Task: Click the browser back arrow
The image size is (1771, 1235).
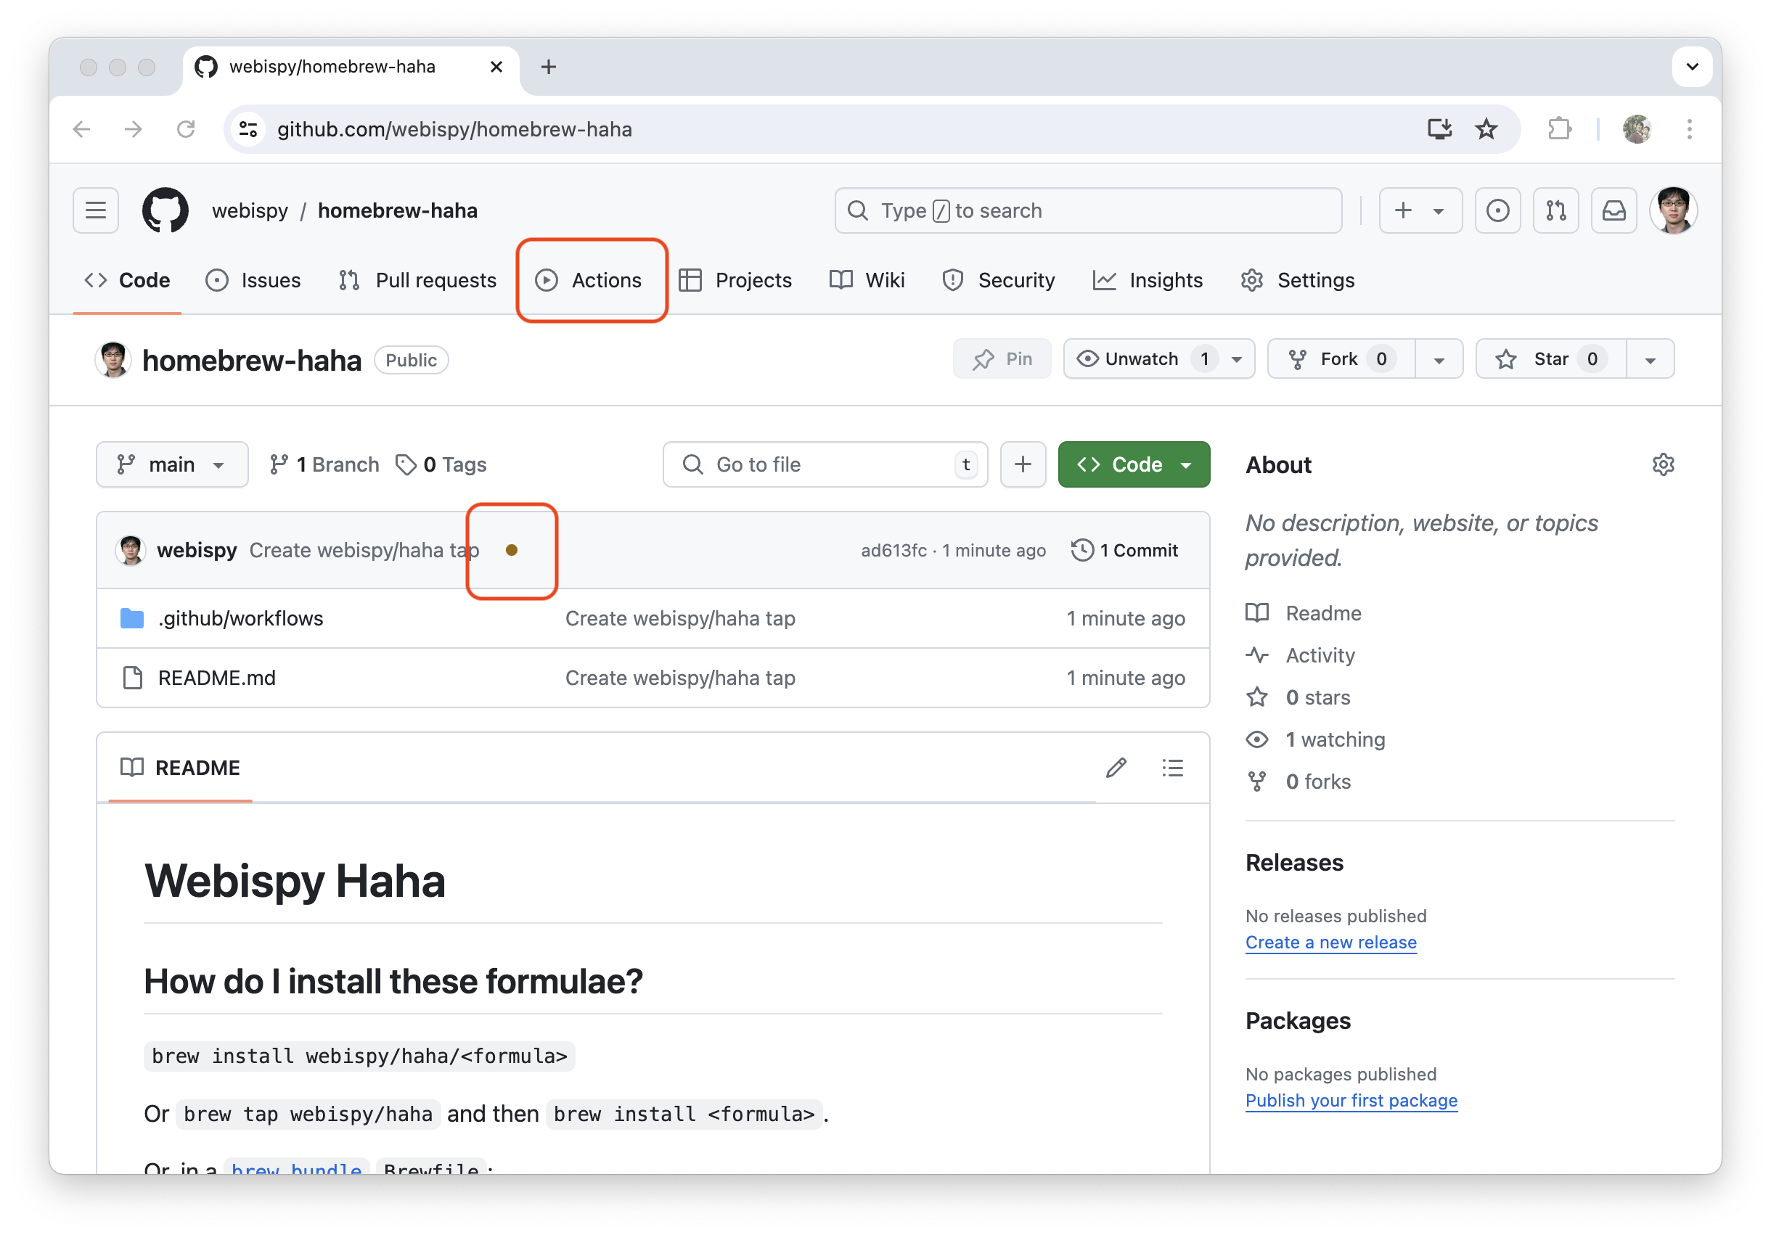Action: click(x=82, y=128)
